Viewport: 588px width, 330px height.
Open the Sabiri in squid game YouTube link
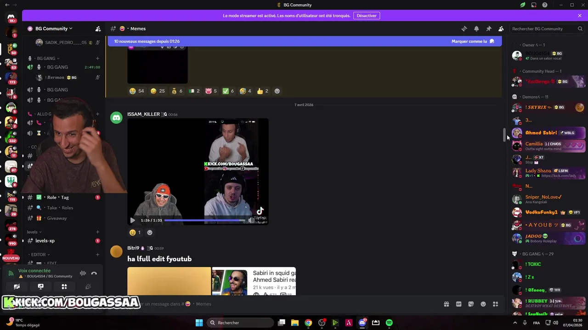point(274,276)
